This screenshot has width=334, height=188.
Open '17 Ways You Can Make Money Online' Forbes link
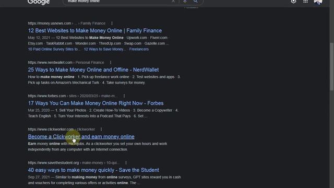coord(96,103)
